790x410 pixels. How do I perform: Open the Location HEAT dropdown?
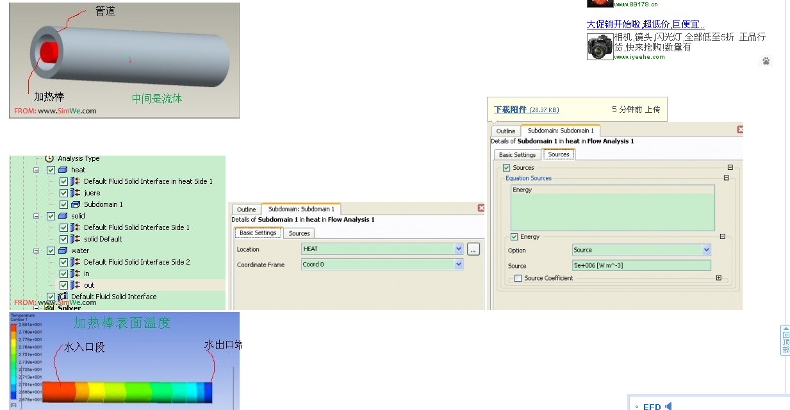pyautogui.click(x=458, y=249)
